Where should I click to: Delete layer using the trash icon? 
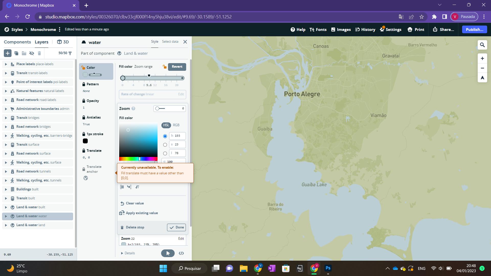[x=39, y=53]
